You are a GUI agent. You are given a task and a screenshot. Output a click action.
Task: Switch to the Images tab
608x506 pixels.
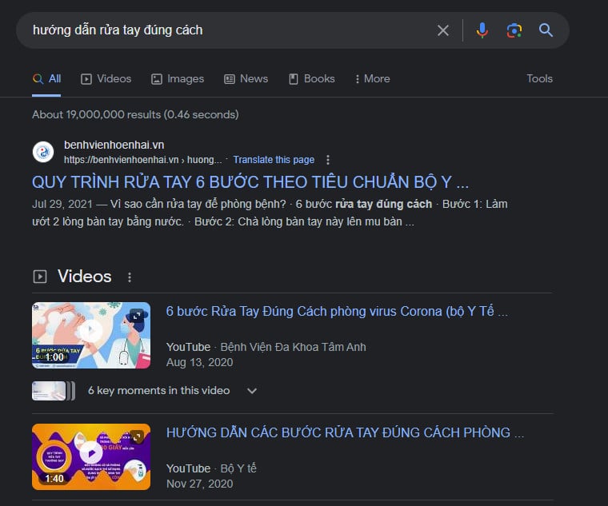[x=178, y=79]
